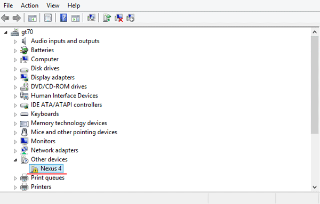Select Human Interface Devices label
The image size is (320, 204).
[65, 95]
